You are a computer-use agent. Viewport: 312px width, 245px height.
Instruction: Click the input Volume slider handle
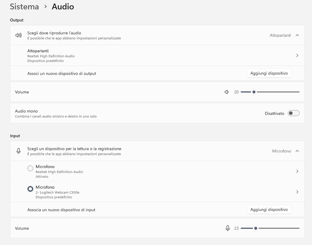tap(256, 228)
